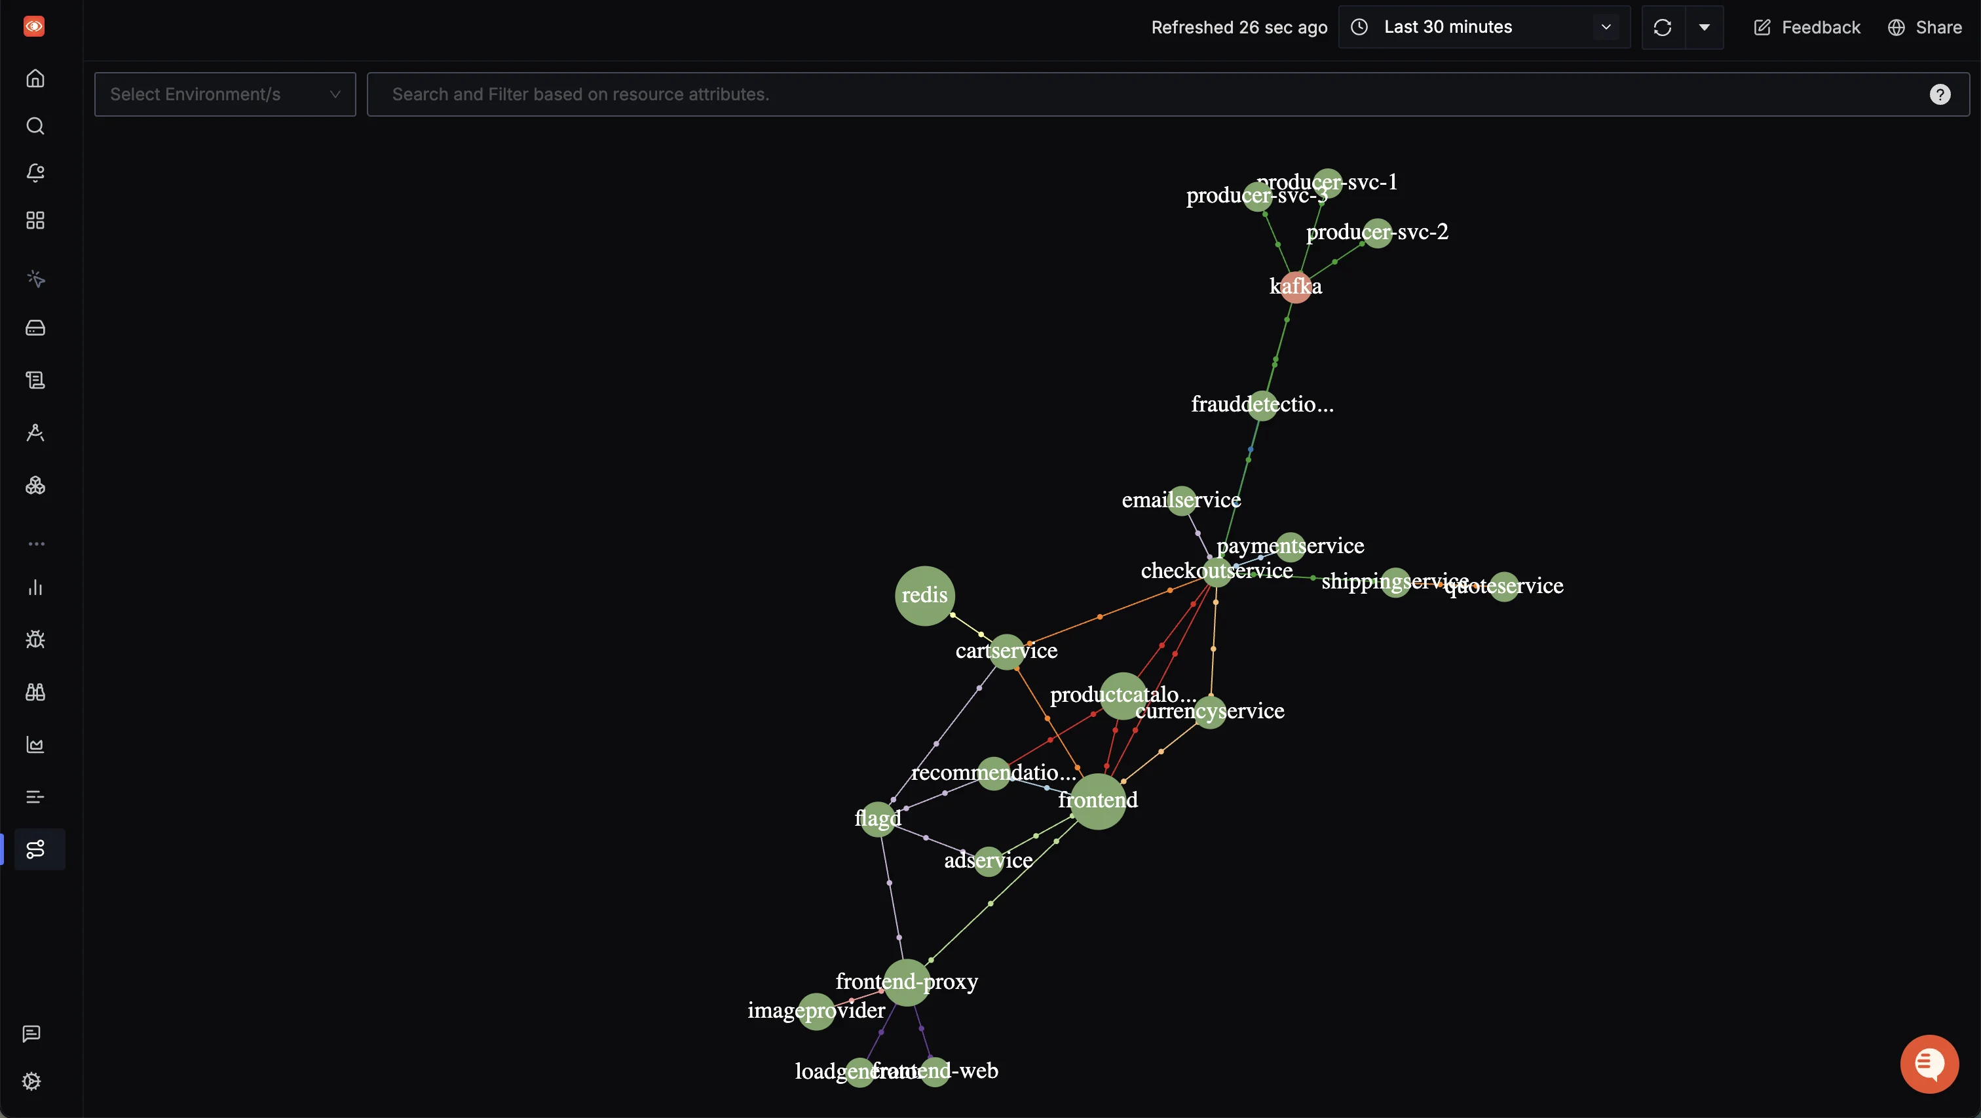
Task: Select the redis node circle
Action: point(924,596)
